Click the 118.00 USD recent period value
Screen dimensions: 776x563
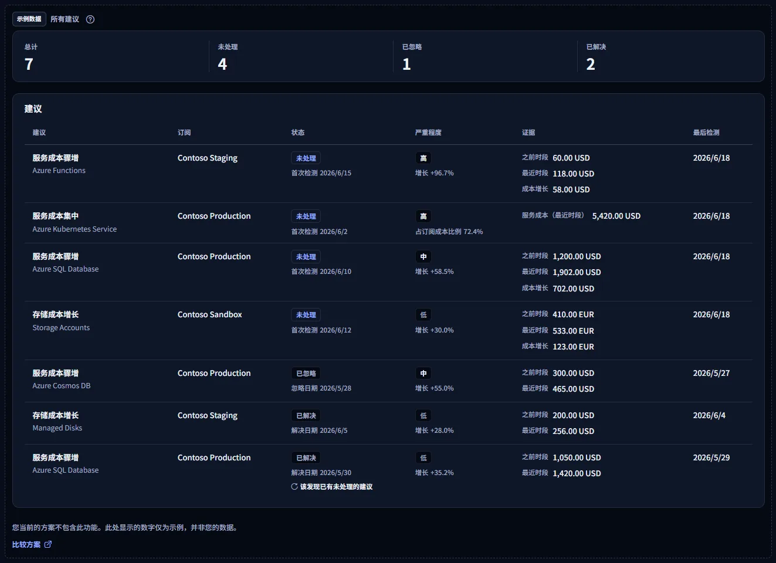[573, 174]
